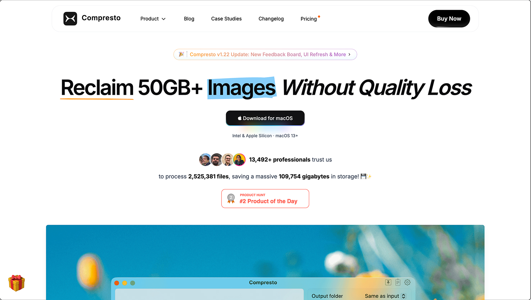Click the yellow minimize dot in Compresto window

click(125, 283)
